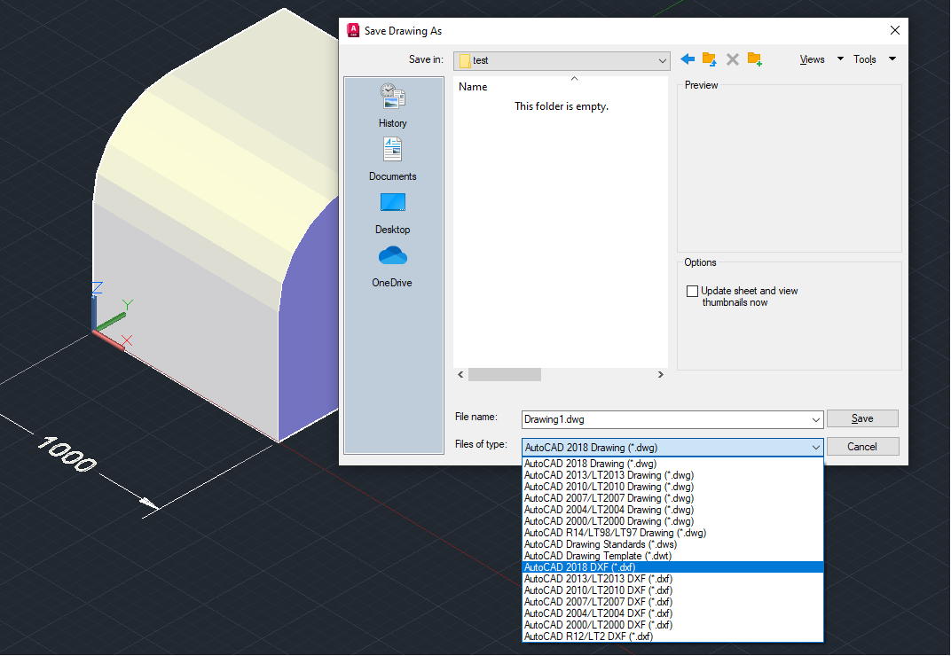This screenshot has height=656, width=951.
Task: Select AutoCAD 2004/LT2004 DXF (*.dxf)
Action: [672, 613]
